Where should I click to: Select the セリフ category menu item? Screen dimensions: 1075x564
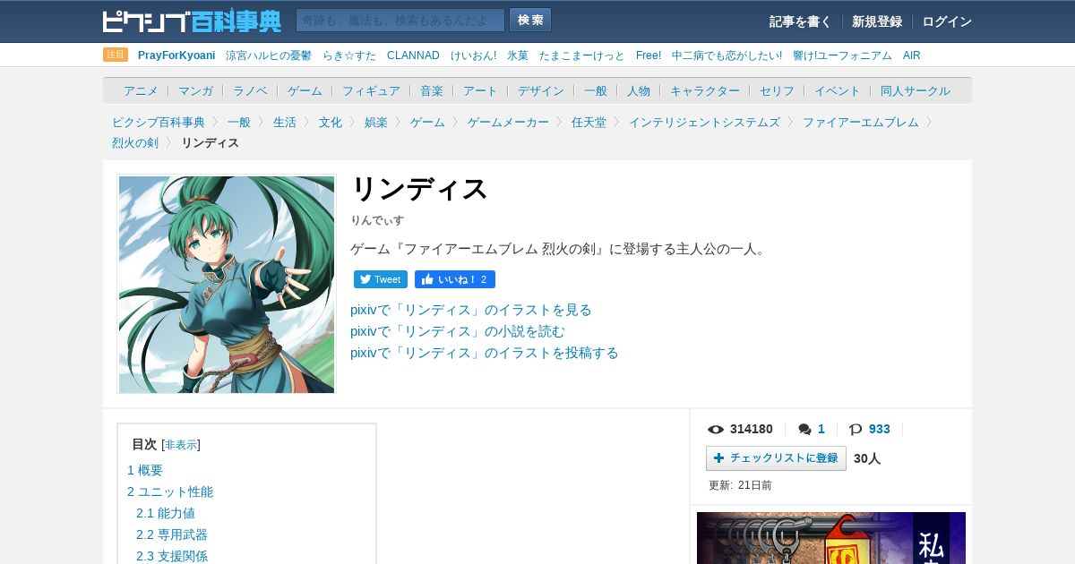point(777,90)
